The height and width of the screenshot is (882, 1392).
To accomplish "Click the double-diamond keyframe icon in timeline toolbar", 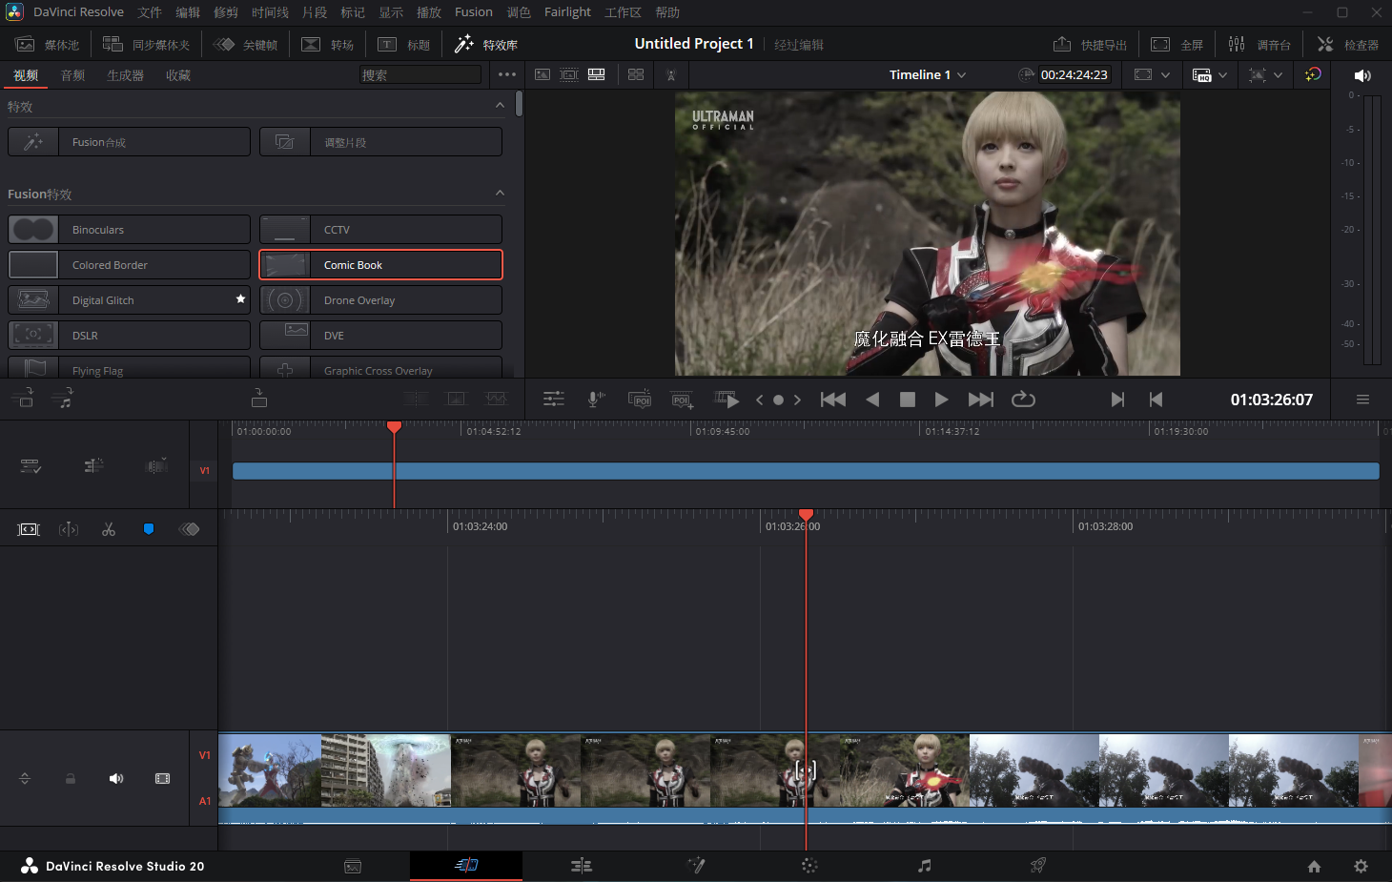I will click(189, 529).
